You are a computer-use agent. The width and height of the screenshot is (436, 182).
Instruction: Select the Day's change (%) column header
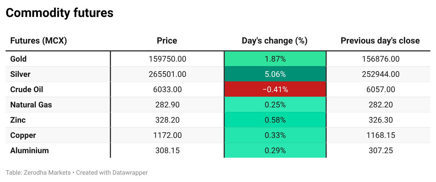tap(275, 41)
